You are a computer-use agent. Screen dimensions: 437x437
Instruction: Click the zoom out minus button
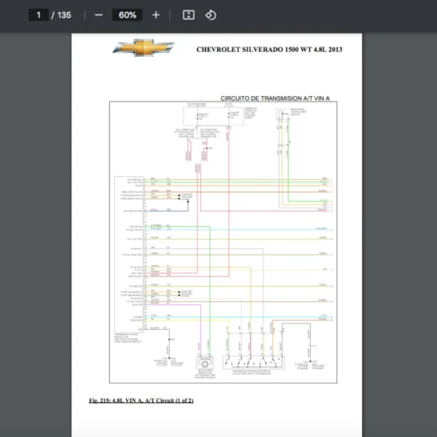click(98, 15)
